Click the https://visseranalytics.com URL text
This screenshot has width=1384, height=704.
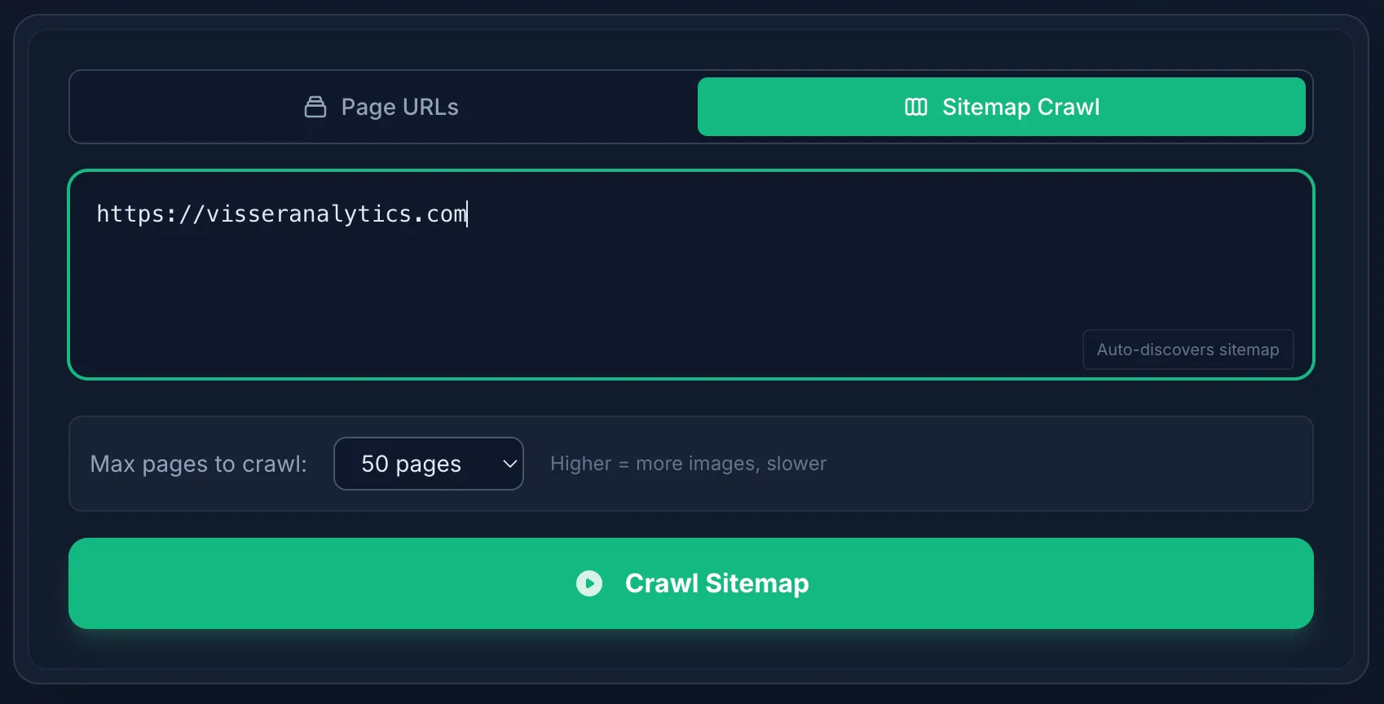[282, 213]
